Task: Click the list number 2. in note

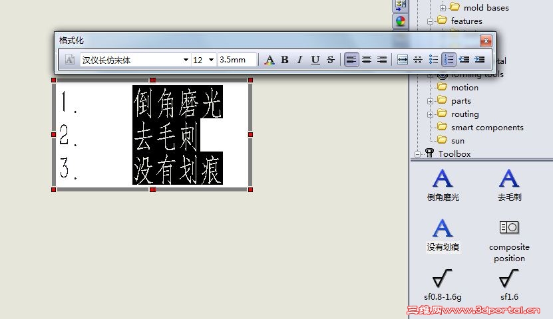Action: tap(69, 135)
